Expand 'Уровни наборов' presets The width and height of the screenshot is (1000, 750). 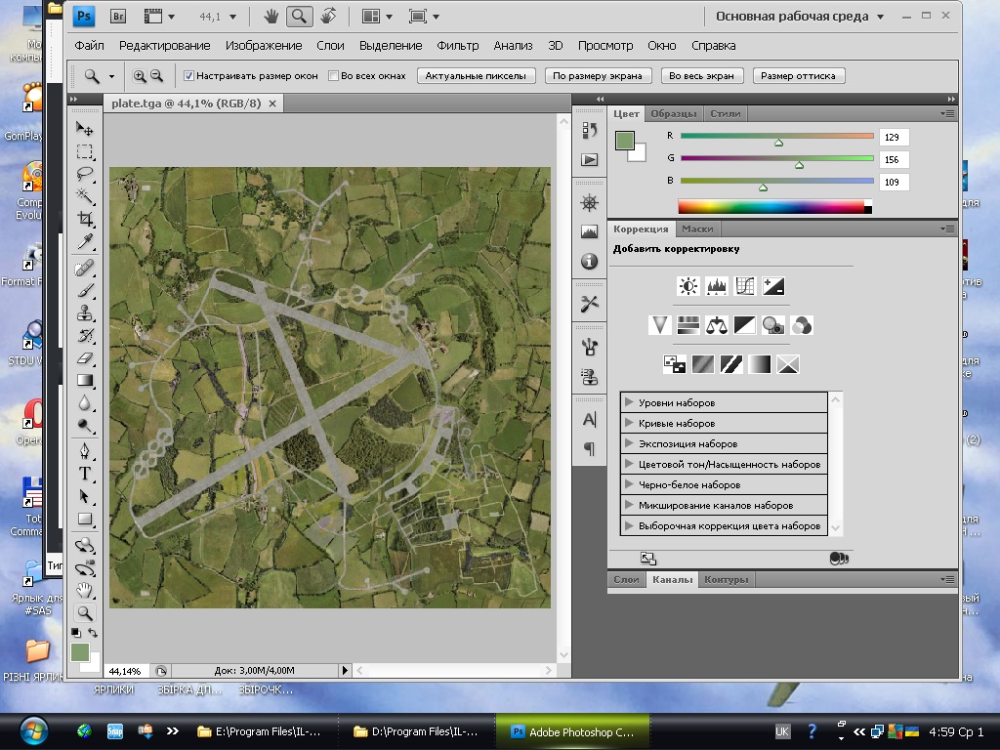click(x=629, y=402)
